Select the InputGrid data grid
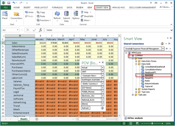Viewport: 175px width, 126px height. (x=149, y=75)
